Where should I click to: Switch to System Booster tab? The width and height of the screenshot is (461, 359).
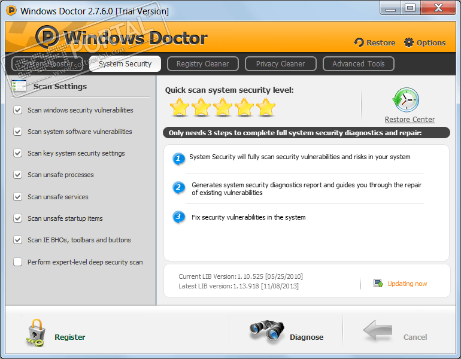pos(47,64)
